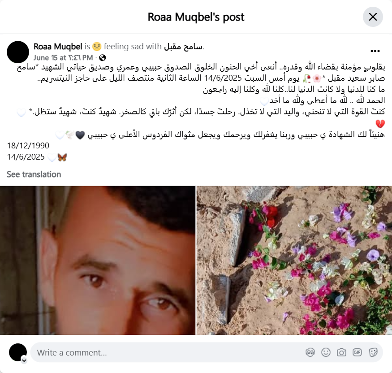This screenshot has width=392, height=373.
Task: Click See translation link
Action: (34, 174)
